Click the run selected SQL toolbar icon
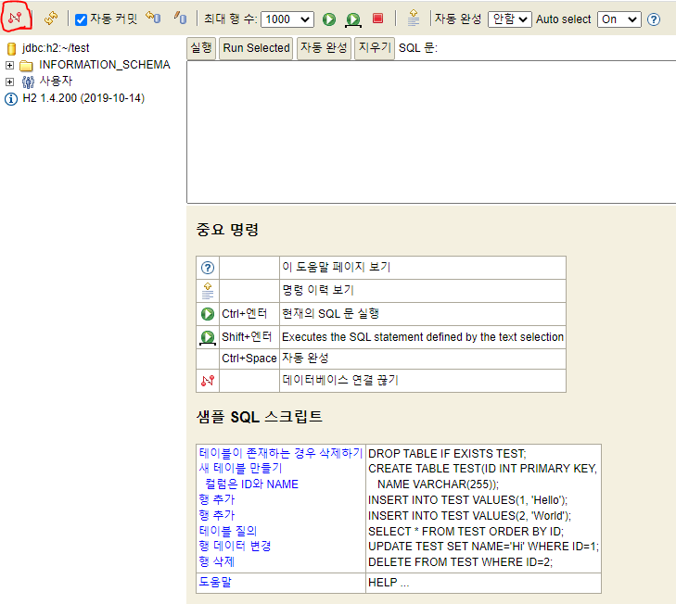This screenshot has width=676, height=604. (x=353, y=19)
